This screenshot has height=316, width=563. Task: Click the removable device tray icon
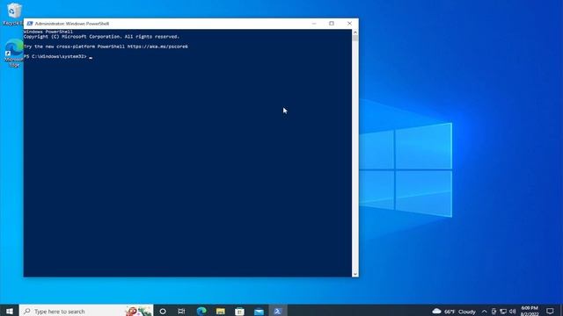point(494,311)
